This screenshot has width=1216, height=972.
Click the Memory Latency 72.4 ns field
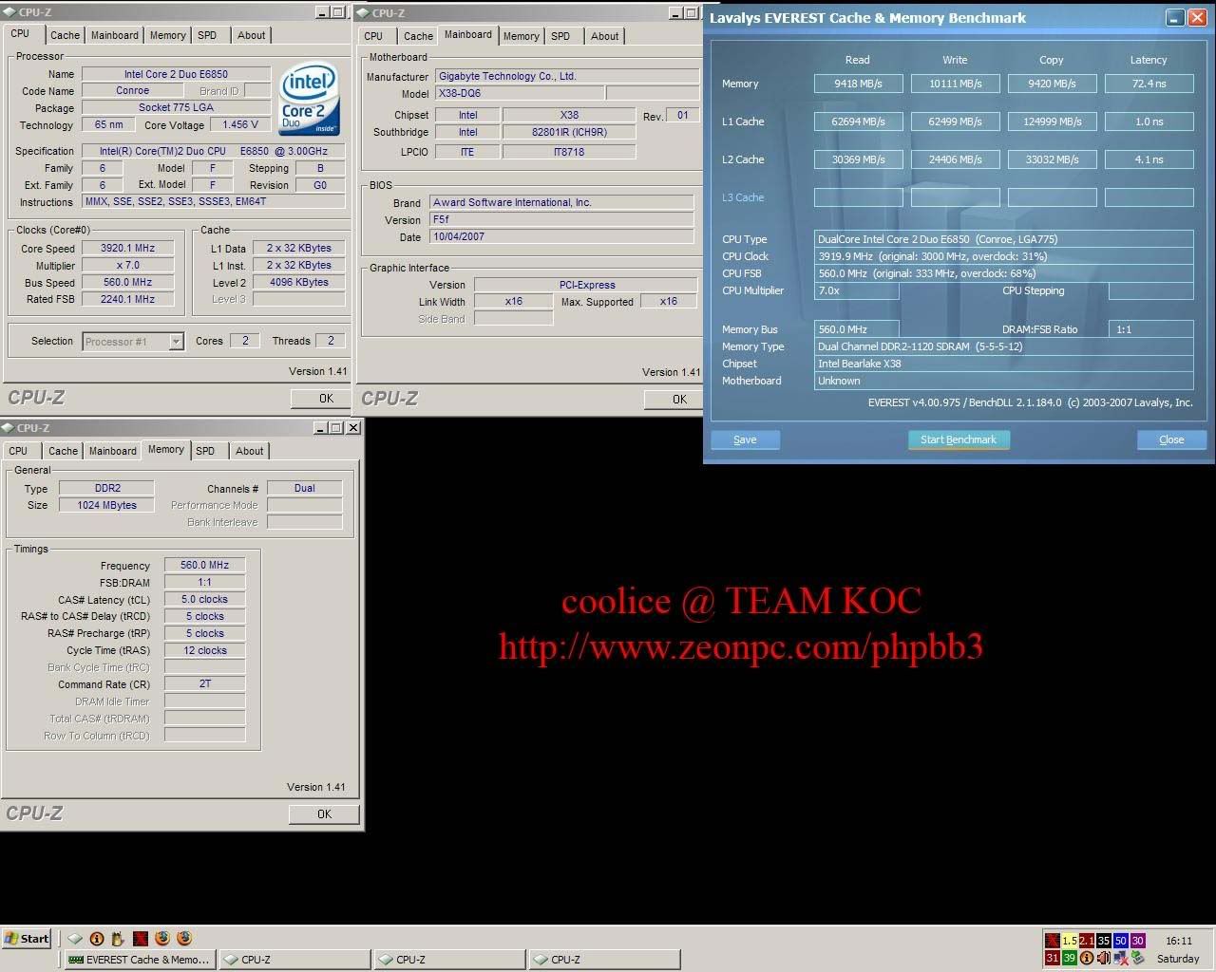1149,84
